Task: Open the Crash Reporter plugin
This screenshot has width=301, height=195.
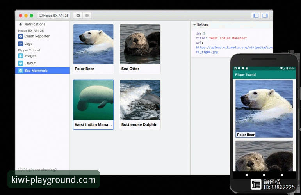Action: tap(37, 36)
